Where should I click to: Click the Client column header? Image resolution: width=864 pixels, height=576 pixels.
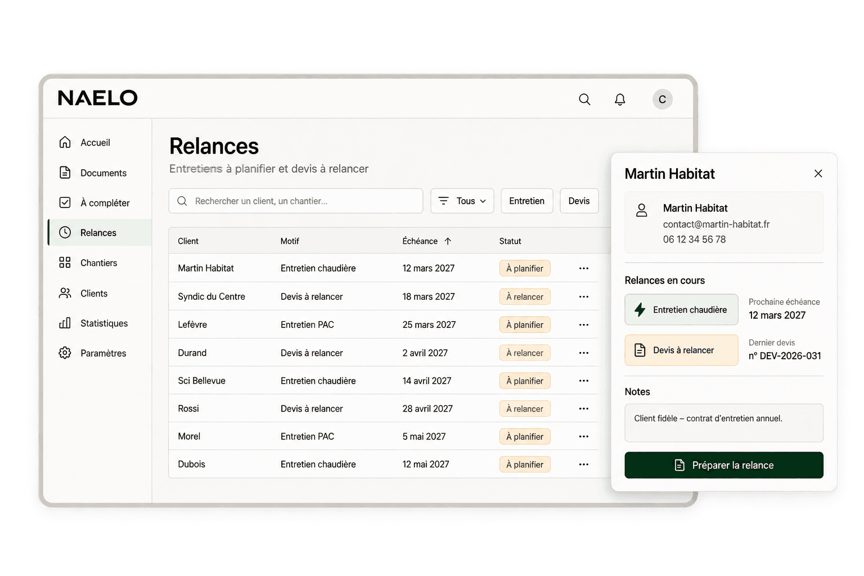[x=188, y=241]
